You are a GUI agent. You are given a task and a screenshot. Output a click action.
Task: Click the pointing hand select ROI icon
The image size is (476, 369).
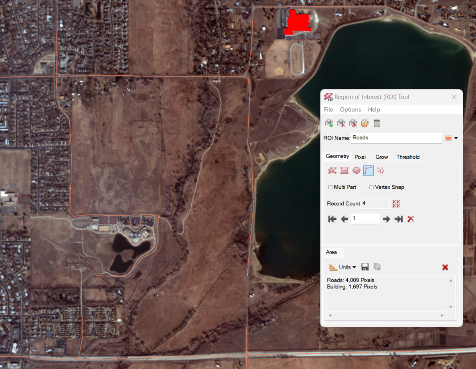pos(365,123)
